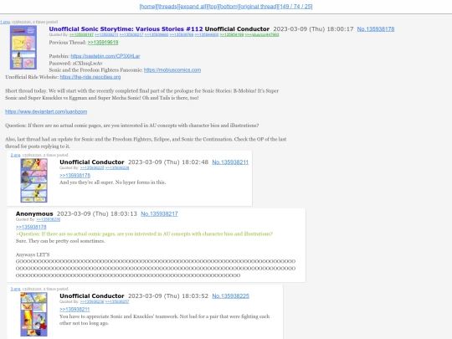Go to the [home] link
The height and width of the screenshot is (339, 452).
[148, 7]
